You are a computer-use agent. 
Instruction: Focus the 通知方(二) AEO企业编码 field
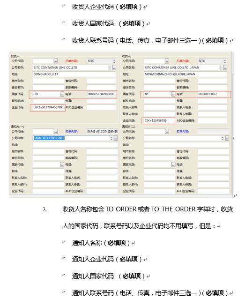click(214, 191)
